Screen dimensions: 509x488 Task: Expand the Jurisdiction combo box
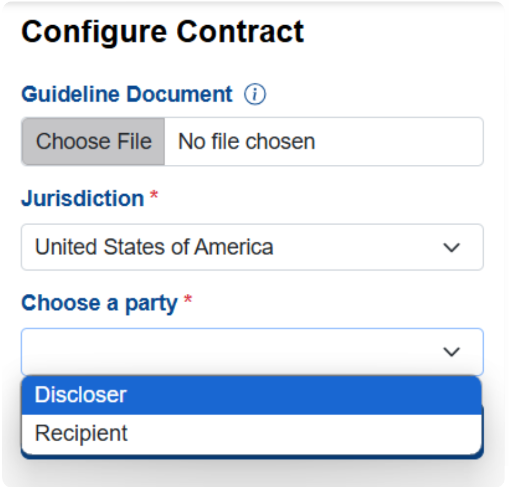[x=252, y=247]
